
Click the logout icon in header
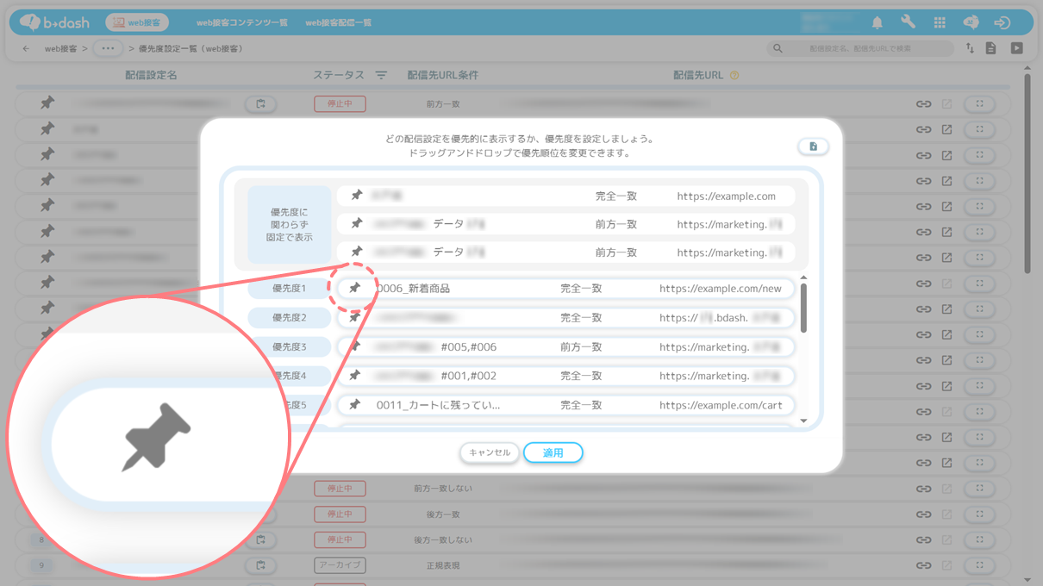(1002, 22)
